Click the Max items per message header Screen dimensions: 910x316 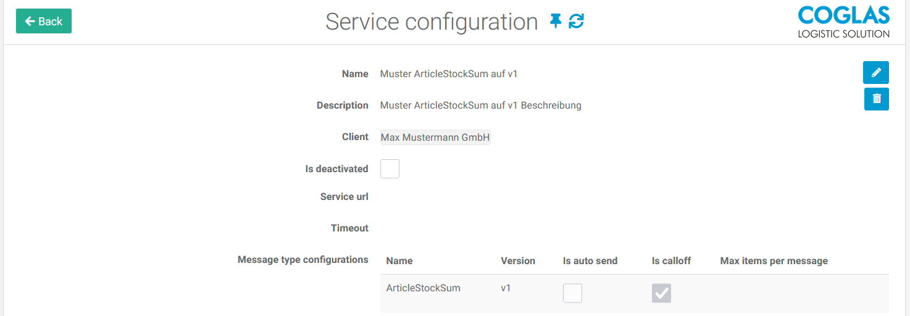pos(774,260)
